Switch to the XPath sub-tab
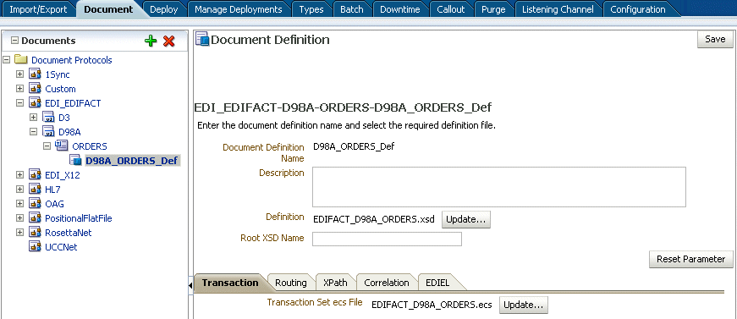 coord(335,283)
